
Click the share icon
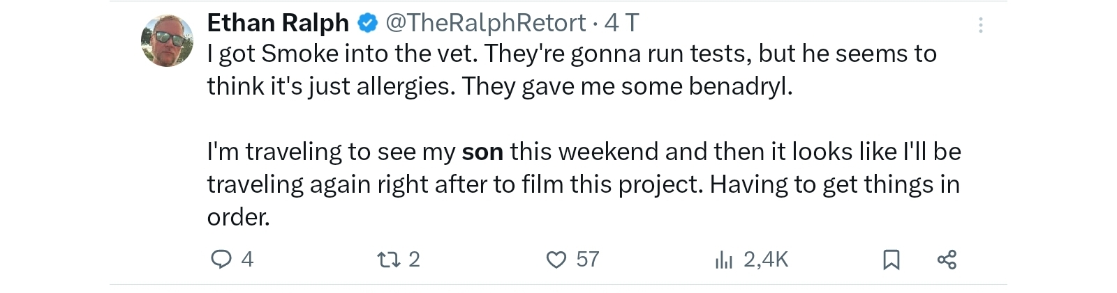tap(947, 260)
